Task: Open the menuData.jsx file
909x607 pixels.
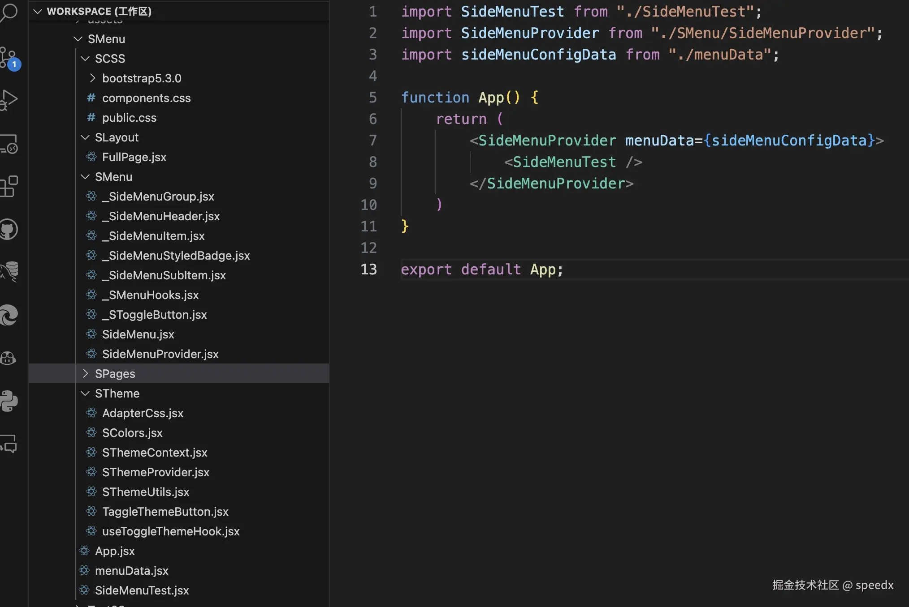Action: click(131, 571)
